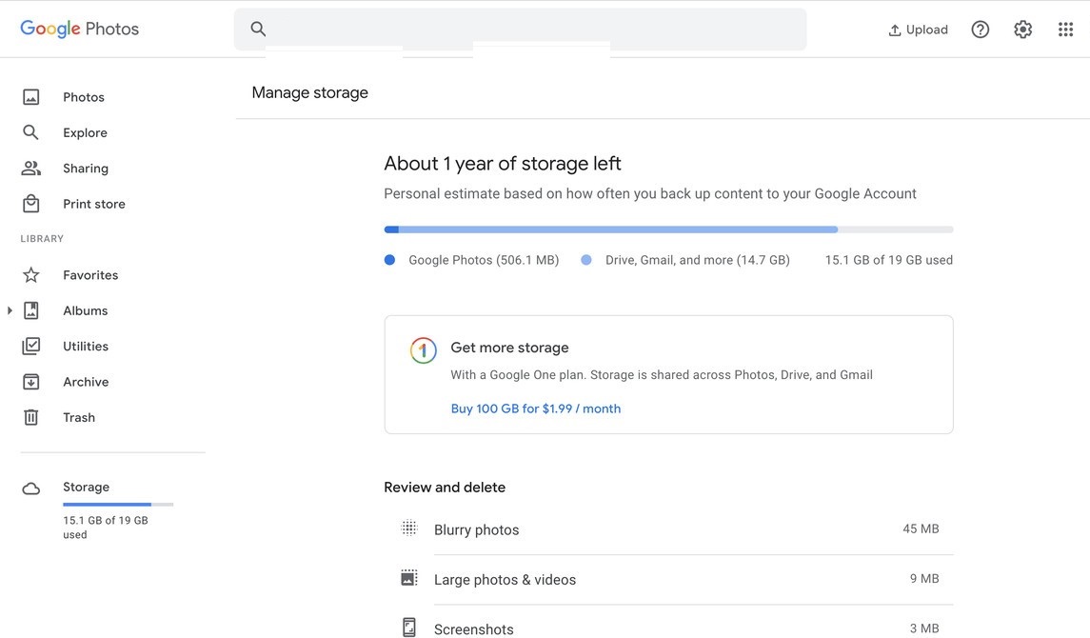Open the Google apps grid icon
This screenshot has height=638, width=1090.
pos(1065,30)
